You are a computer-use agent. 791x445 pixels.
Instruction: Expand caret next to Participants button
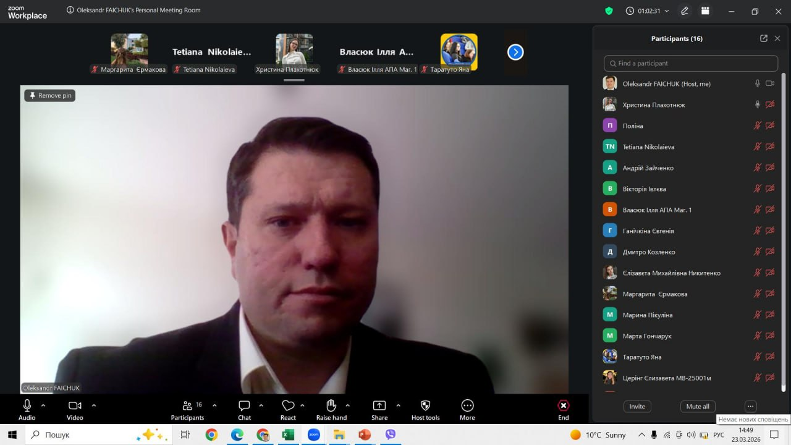[214, 405]
